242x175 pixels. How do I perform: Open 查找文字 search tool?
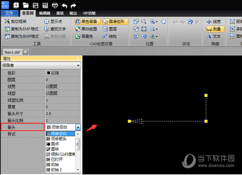(55, 29)
